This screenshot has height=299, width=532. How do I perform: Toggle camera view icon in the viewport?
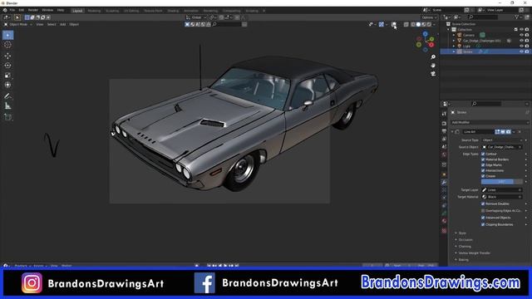click(433, 74)
